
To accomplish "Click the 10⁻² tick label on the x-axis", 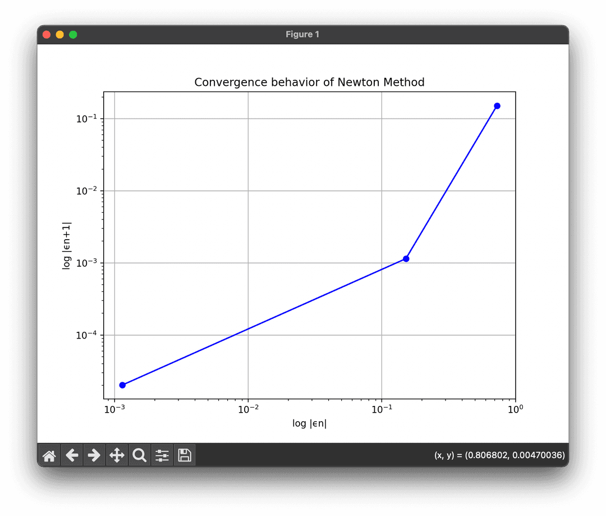I will point(247,409).
